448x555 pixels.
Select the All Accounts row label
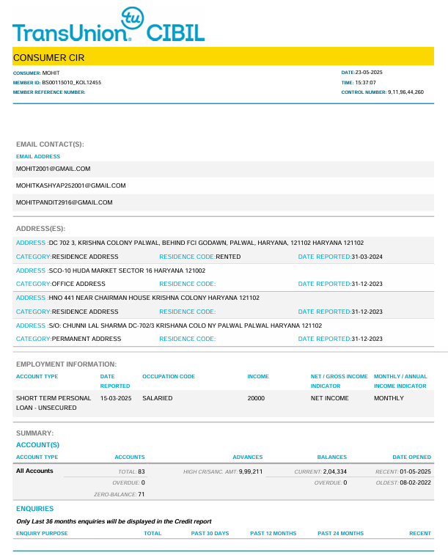tap(34, 471)
